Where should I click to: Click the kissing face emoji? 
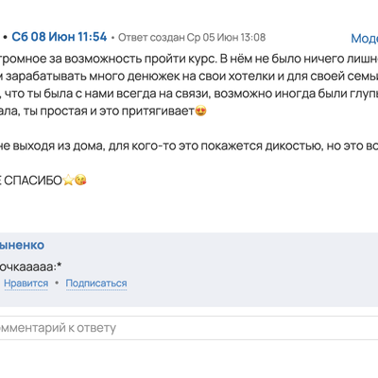pos(80,180)
